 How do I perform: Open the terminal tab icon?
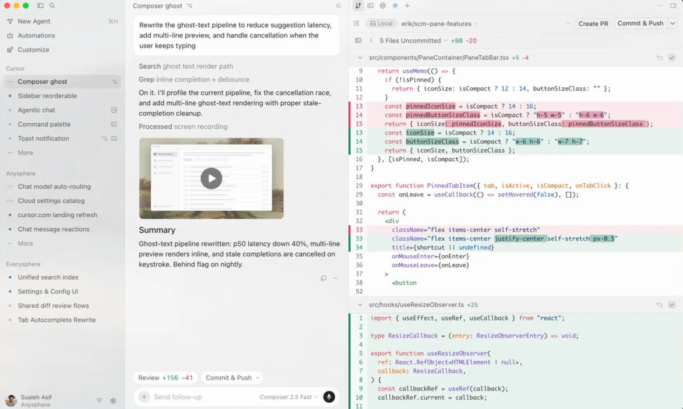(370, 5)
